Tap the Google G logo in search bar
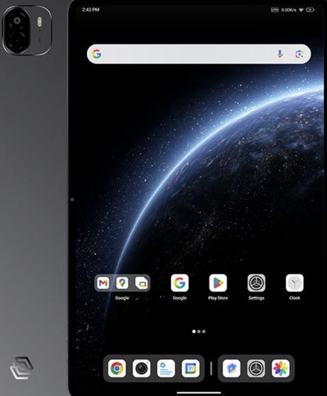The height and width of the screenshot is (396, 327). 97,54
